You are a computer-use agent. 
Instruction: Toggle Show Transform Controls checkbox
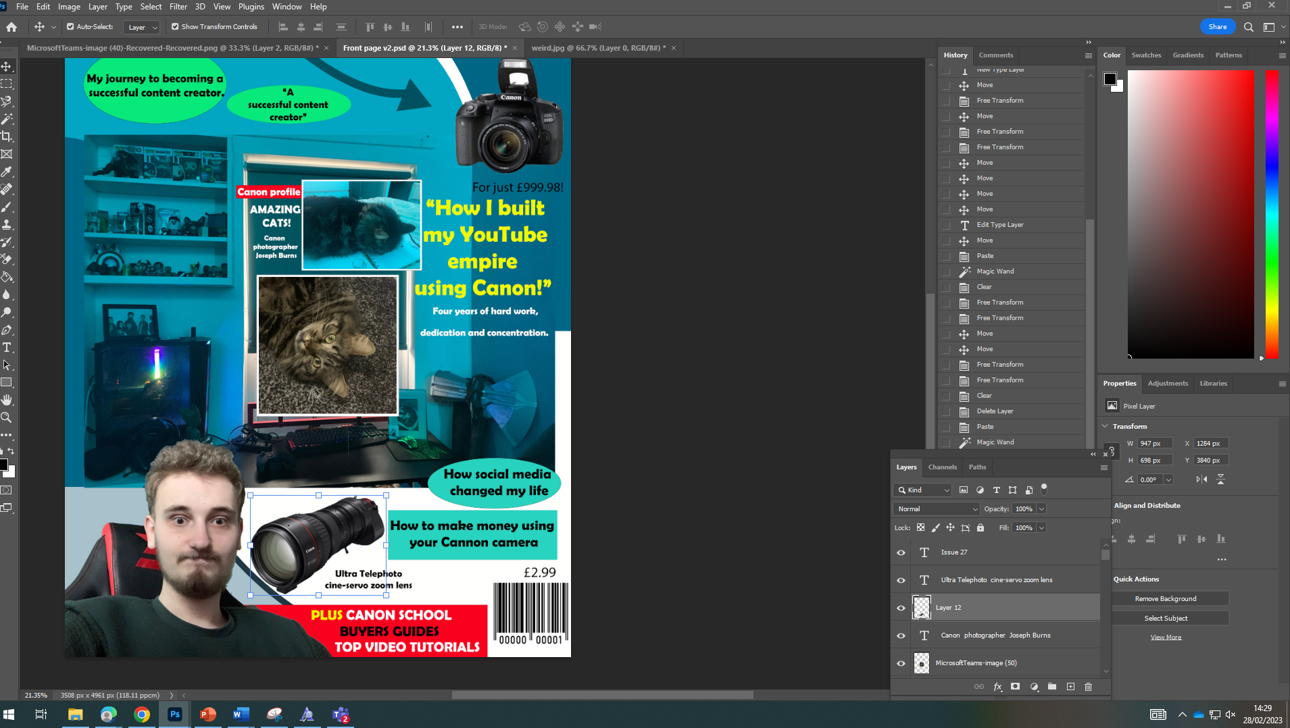pyautogui.click(x=175, y=27)
